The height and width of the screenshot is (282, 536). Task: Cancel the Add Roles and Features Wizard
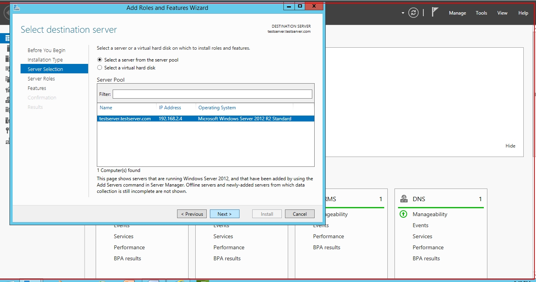299,214
